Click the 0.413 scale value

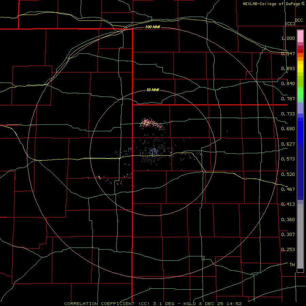[288, 204]
